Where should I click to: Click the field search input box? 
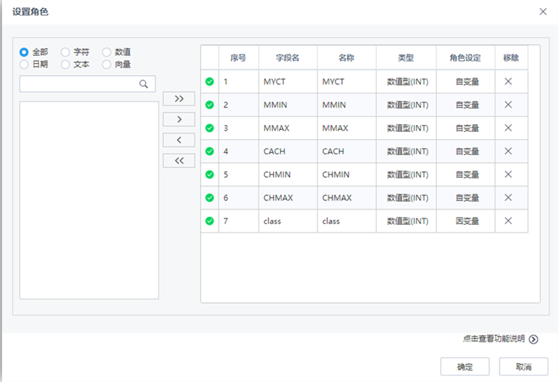tap(78, 85)
